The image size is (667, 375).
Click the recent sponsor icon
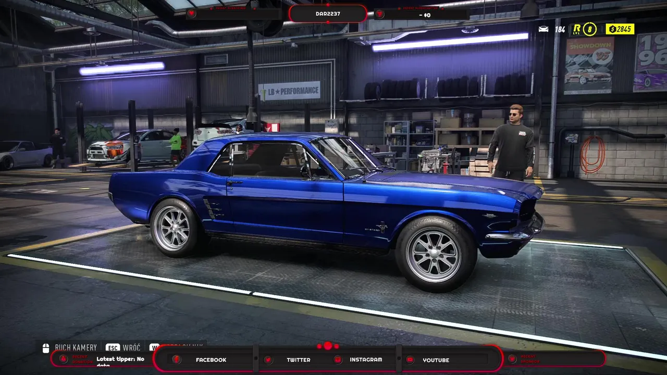tap(512, 359)
